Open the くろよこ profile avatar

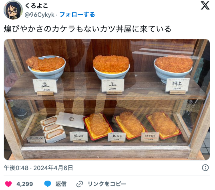click(x=13, y=10)
